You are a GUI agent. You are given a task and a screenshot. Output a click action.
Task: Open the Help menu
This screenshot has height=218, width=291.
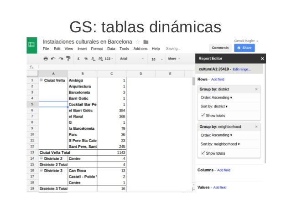156,49
